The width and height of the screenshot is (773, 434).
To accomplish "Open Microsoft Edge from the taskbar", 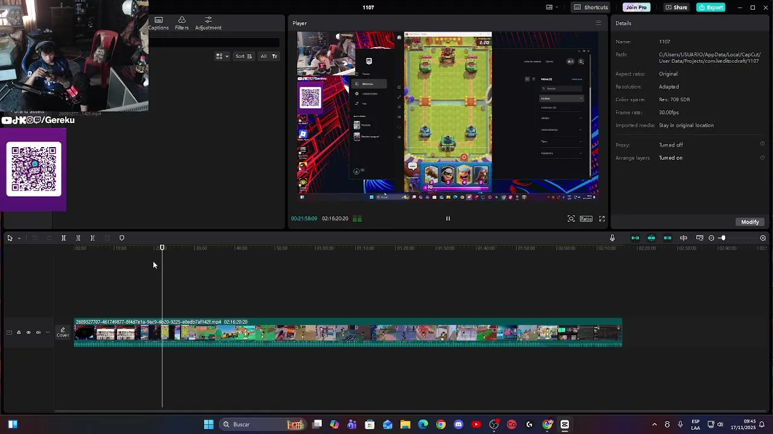I will click(423, 424).
